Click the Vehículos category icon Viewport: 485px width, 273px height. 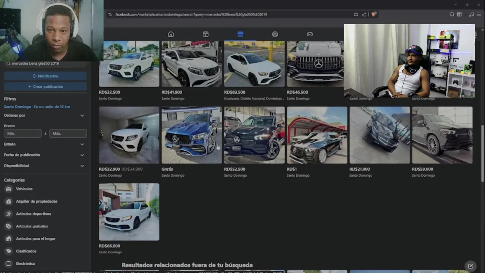(9, 189)
